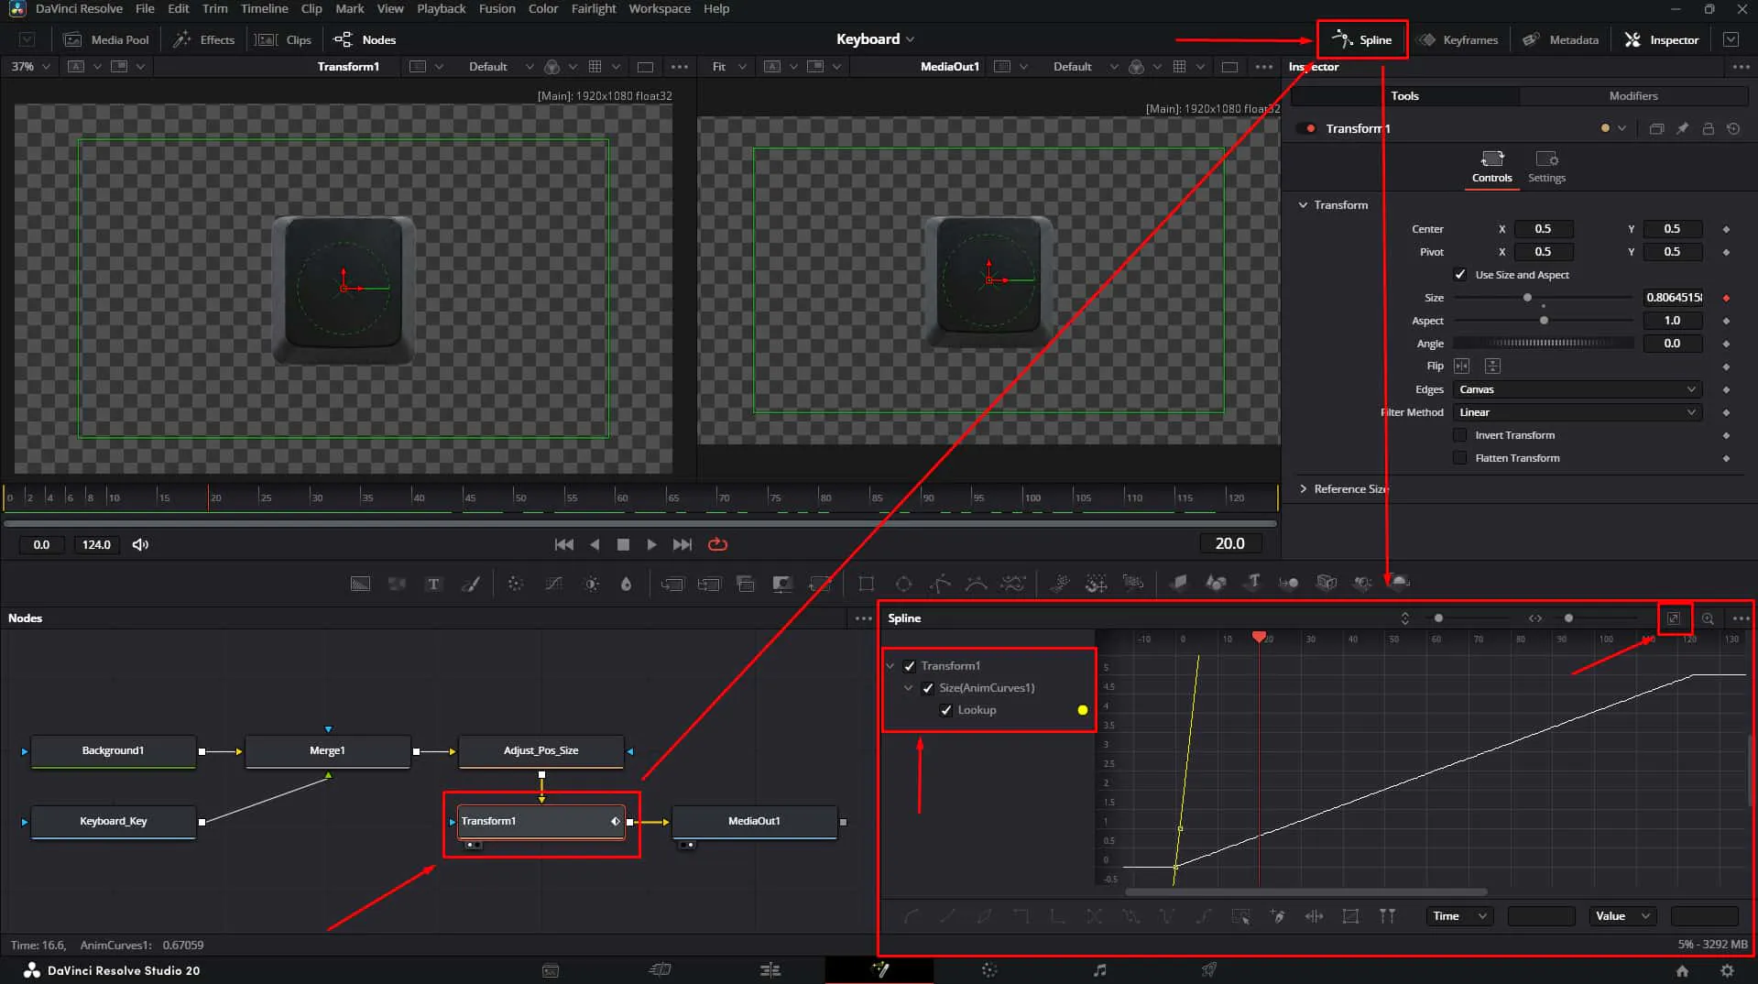Open the Media Pool
This screenshot has width=1758, height=984.
[x=106, y=39]
